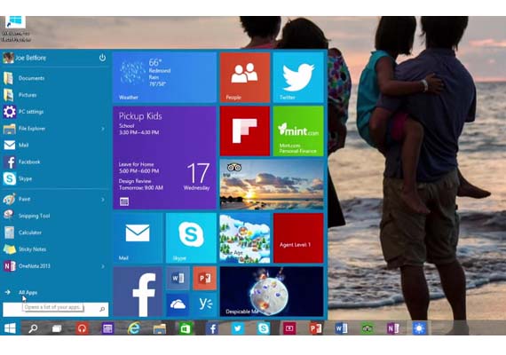Click the small Word tile
506x355 pixels.
click(x=178, y=278)
